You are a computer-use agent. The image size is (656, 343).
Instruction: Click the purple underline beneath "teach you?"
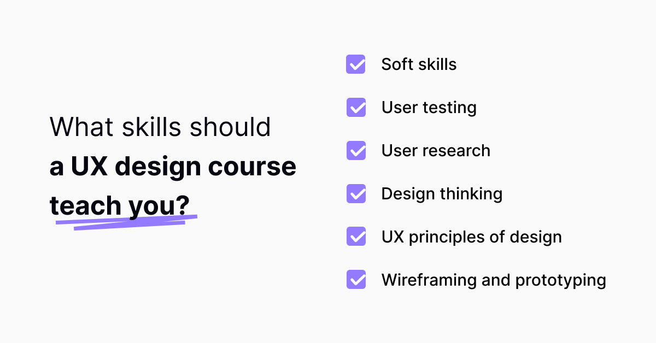click(127, 222)
